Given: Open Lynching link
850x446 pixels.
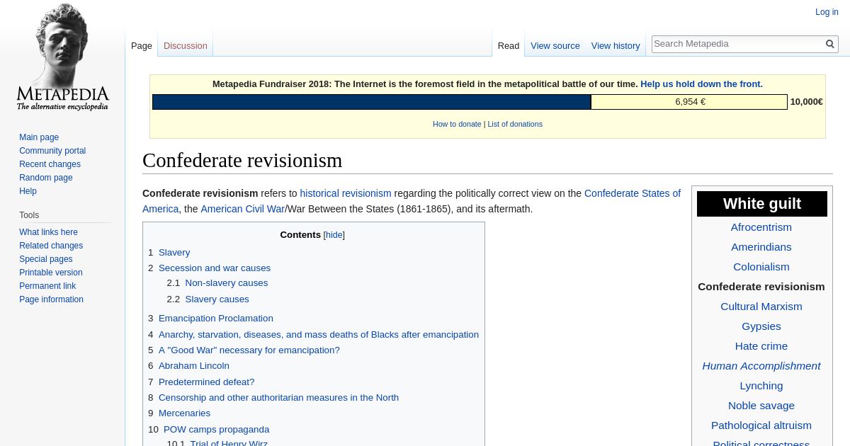Looking at the screenshot, I should 761,386.
